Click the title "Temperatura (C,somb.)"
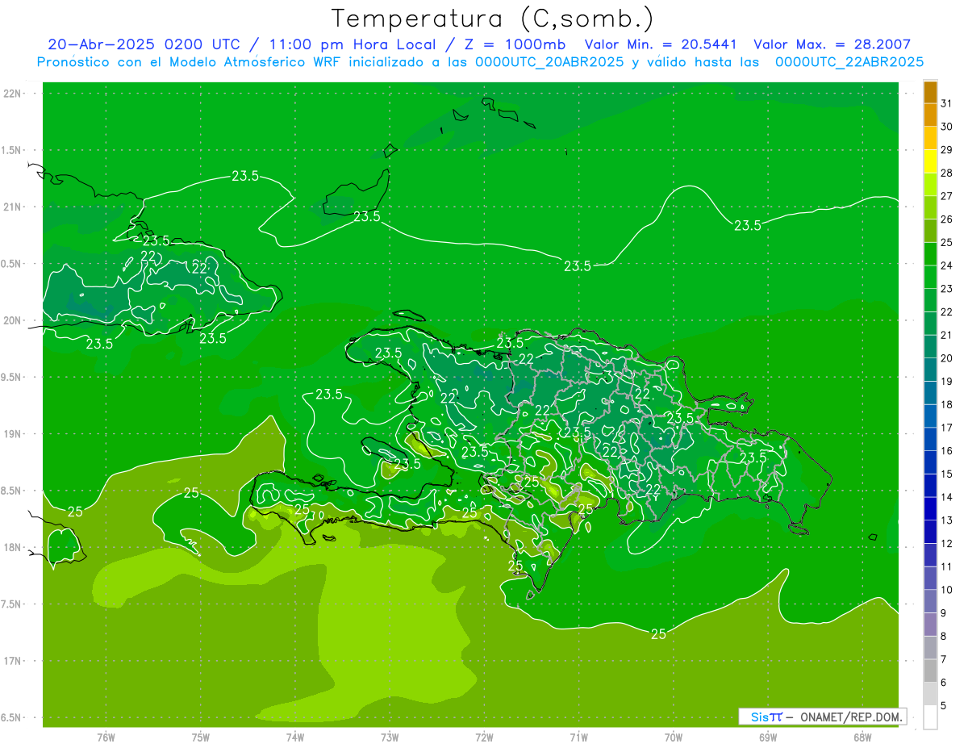Image resolution: width=968 pixels, height=748 pixels. (492, 18)
